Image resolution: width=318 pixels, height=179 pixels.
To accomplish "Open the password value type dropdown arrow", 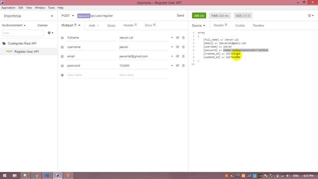I will pos(172,66).
